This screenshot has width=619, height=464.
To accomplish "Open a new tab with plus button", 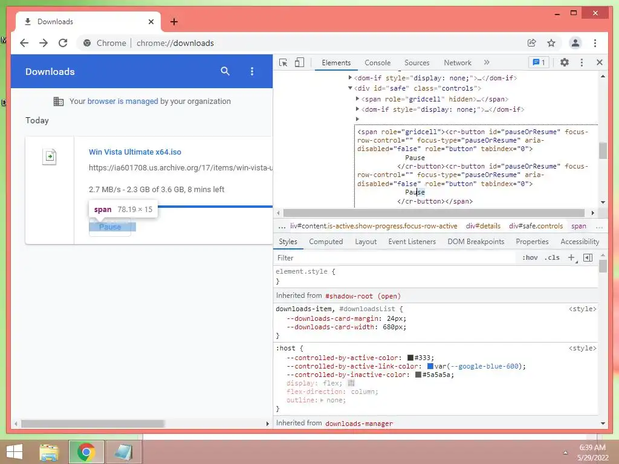I will 174,22.
